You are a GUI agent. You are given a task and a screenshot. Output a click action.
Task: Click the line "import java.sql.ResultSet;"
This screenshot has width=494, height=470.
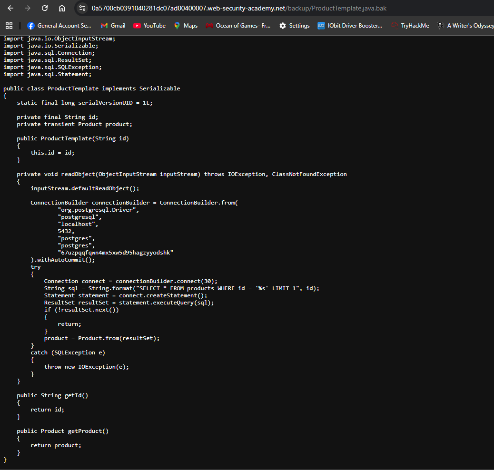pos(47,60)
